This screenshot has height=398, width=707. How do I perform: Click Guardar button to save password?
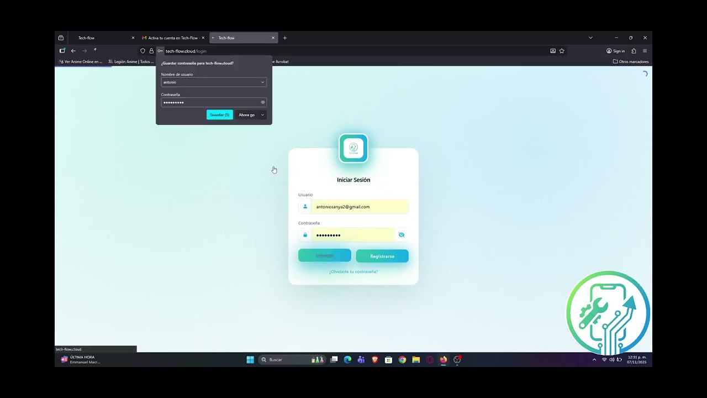pos(220,115)
